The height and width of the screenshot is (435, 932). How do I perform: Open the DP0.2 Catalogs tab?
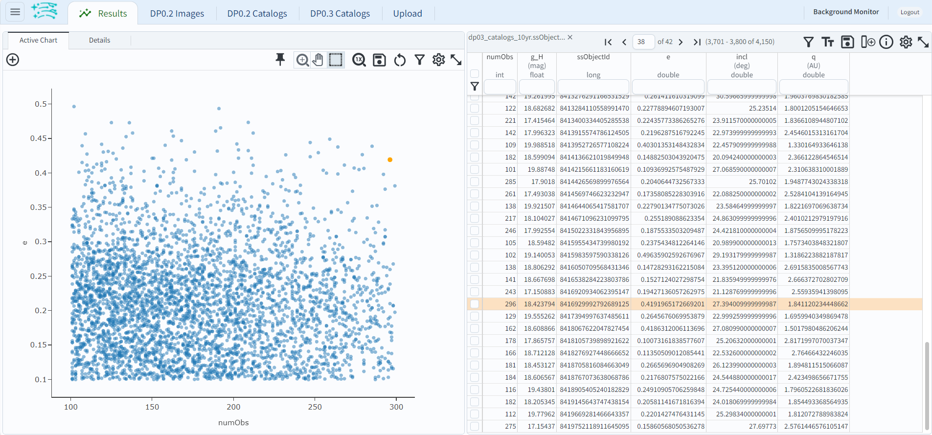pos(257,13)
